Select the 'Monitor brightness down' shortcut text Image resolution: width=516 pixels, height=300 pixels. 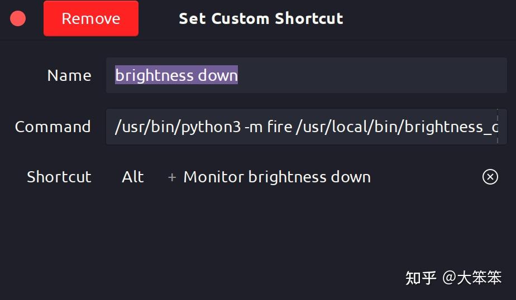tap(277, 177)
